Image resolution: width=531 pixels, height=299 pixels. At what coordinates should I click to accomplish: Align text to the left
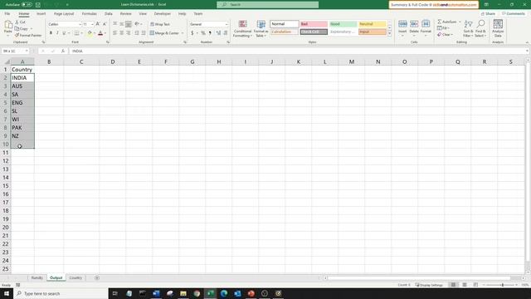point(114,33)
